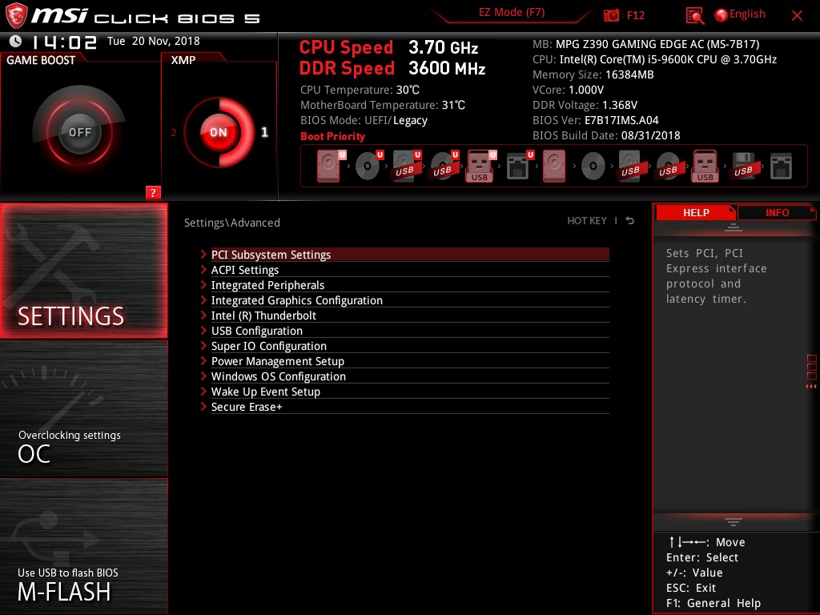Open the M-FLASH BIOS flashing tile
The image size is (820, 615).
[x=83, y=545]
